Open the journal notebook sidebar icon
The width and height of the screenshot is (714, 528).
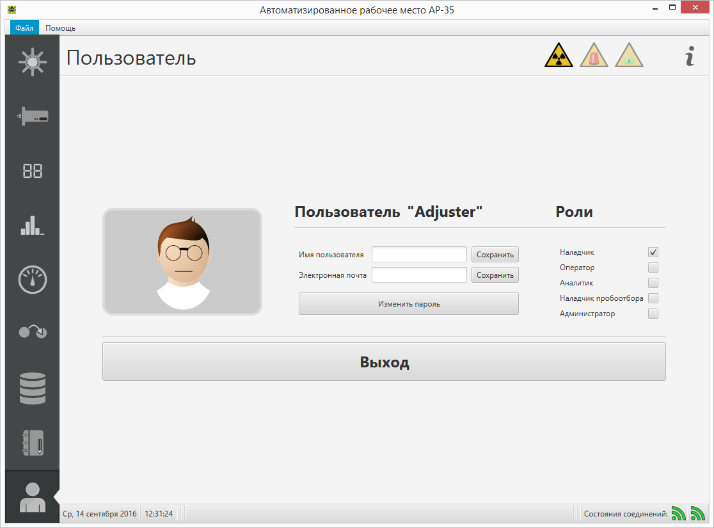32,442
